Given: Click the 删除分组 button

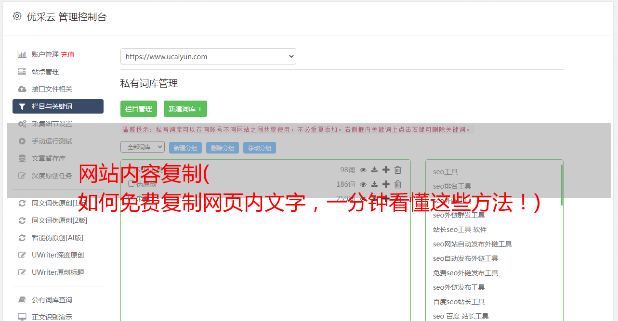Looking at the screenshot, I should [223, 148].
